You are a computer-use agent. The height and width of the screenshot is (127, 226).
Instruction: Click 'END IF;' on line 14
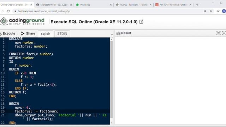(x=22, y=89)
